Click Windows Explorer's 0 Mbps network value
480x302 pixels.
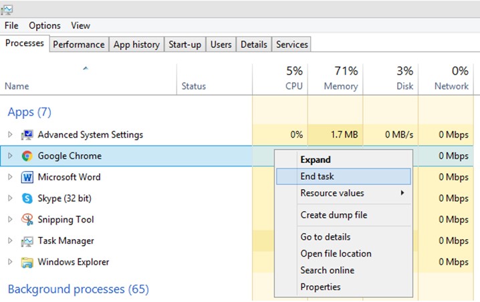pos(454,262)
